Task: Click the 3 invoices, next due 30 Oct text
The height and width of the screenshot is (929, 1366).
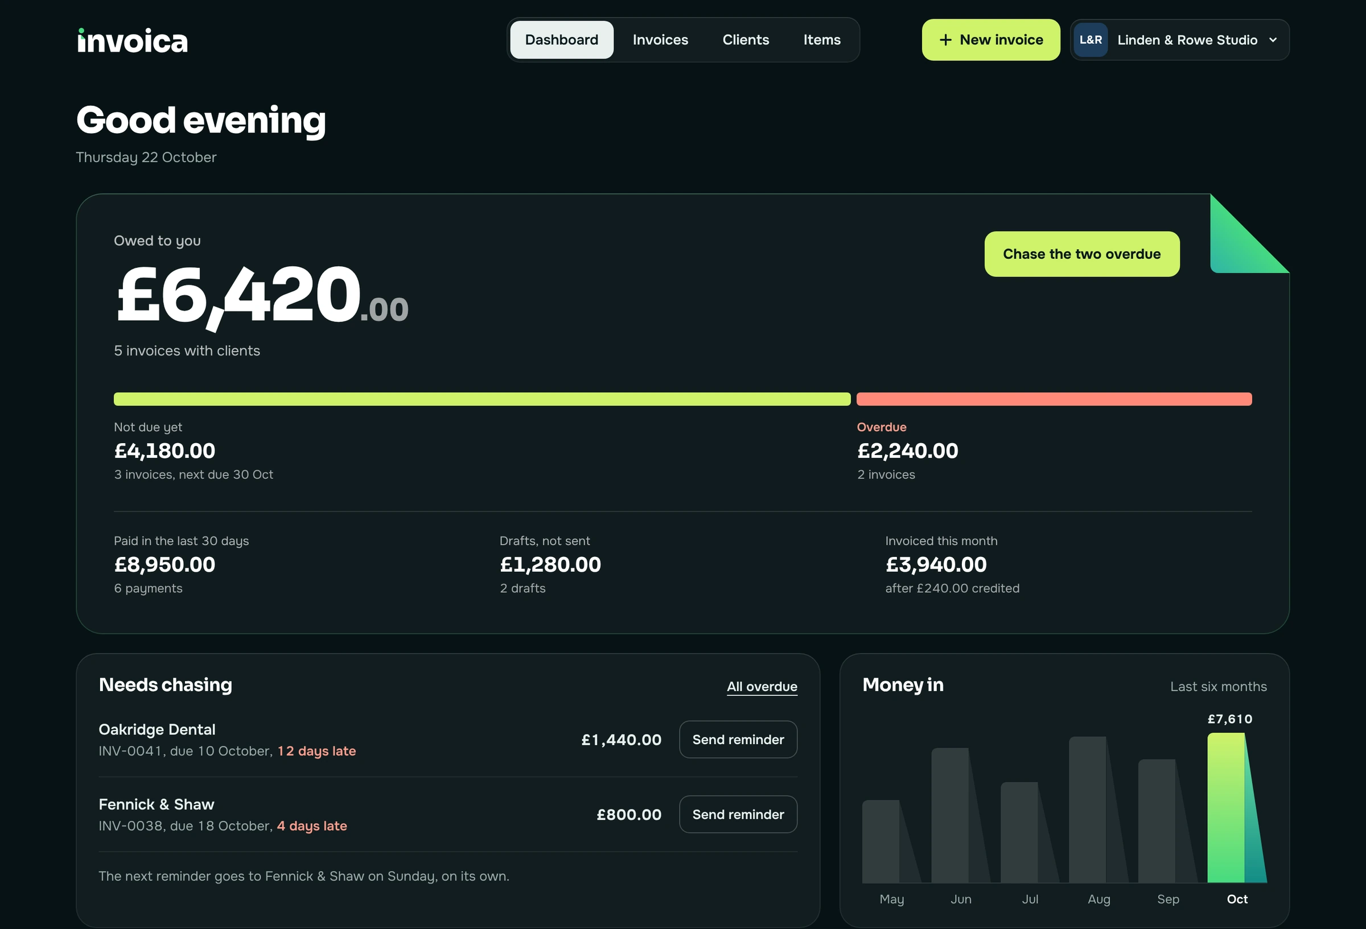Action: [194, 474]
